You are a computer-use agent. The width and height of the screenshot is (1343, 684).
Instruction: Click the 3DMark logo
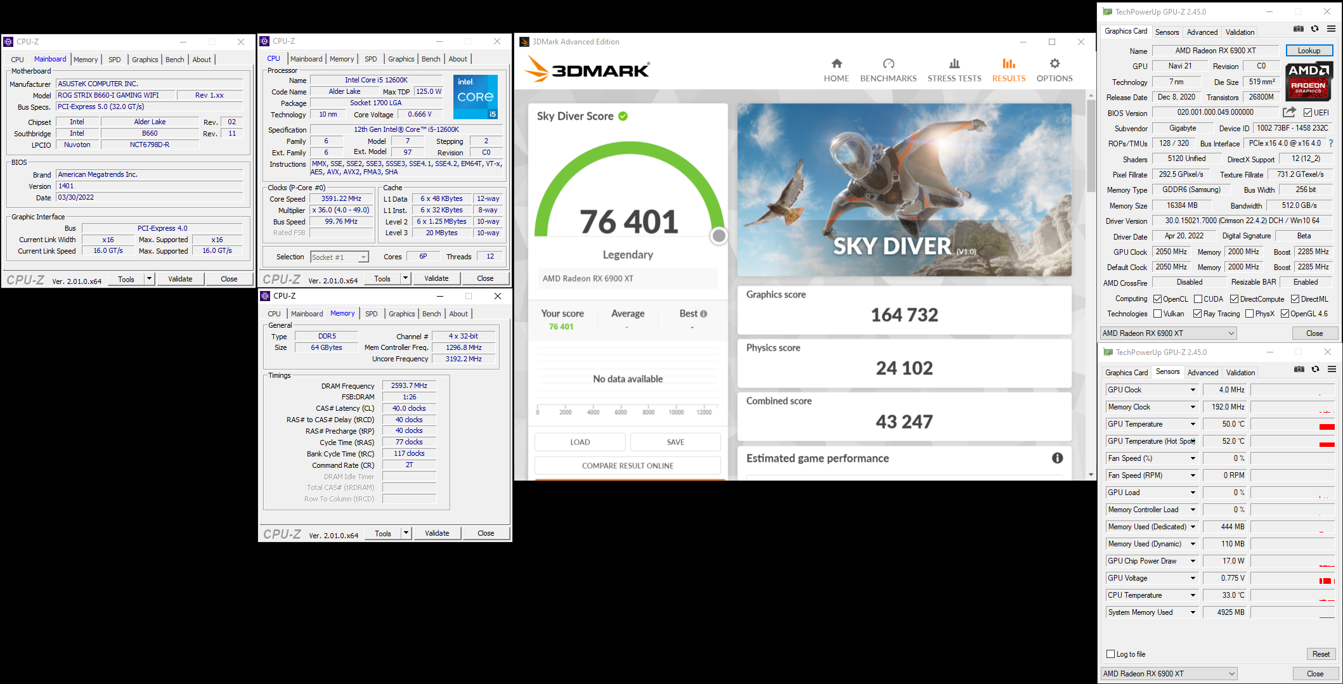pos(588,69)
